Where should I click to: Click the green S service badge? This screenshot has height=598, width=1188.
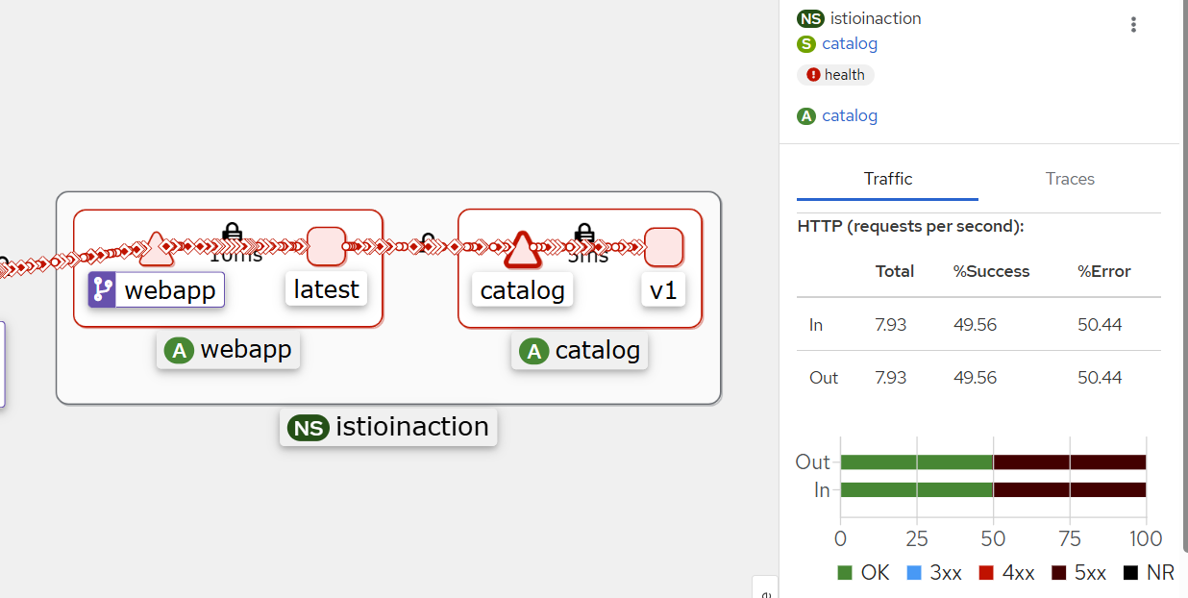pos(805,43)
